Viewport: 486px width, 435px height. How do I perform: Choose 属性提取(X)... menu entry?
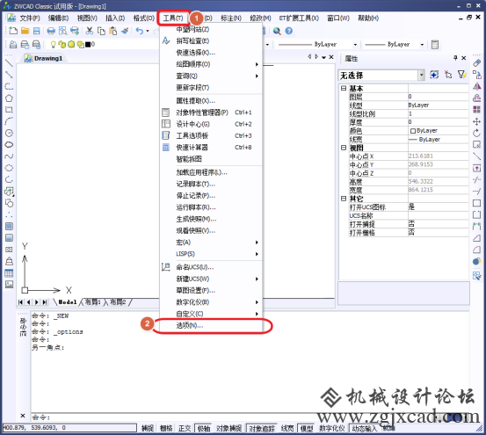[x=211, y=101]
